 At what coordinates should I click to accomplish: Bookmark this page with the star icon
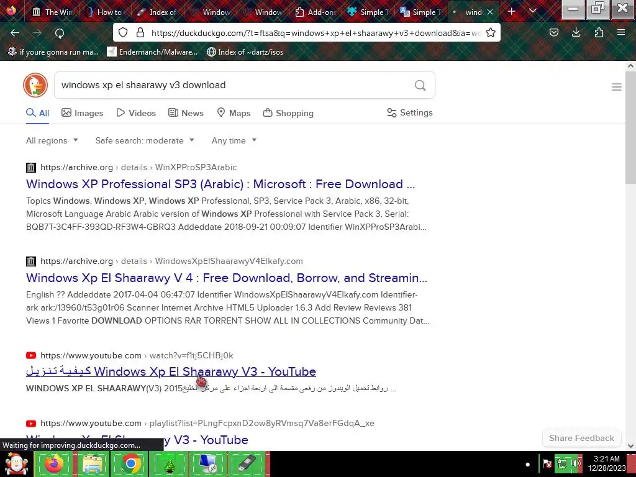coord(491,32)
